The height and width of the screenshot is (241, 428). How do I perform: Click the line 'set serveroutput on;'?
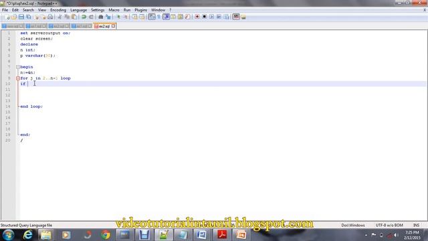45,33
